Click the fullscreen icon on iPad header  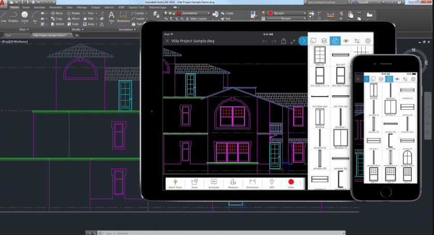(293, 41)
